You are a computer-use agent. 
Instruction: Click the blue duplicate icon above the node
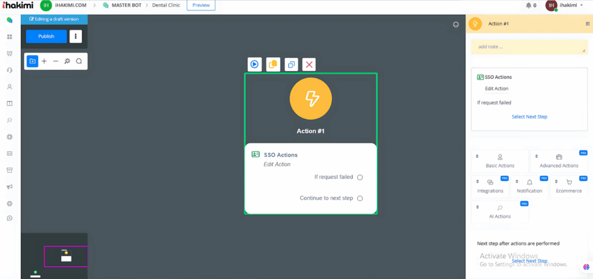(291, 65)
